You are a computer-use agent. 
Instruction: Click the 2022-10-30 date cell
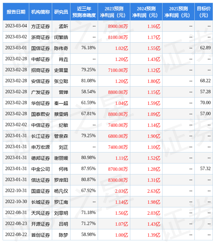coord(16,202)
